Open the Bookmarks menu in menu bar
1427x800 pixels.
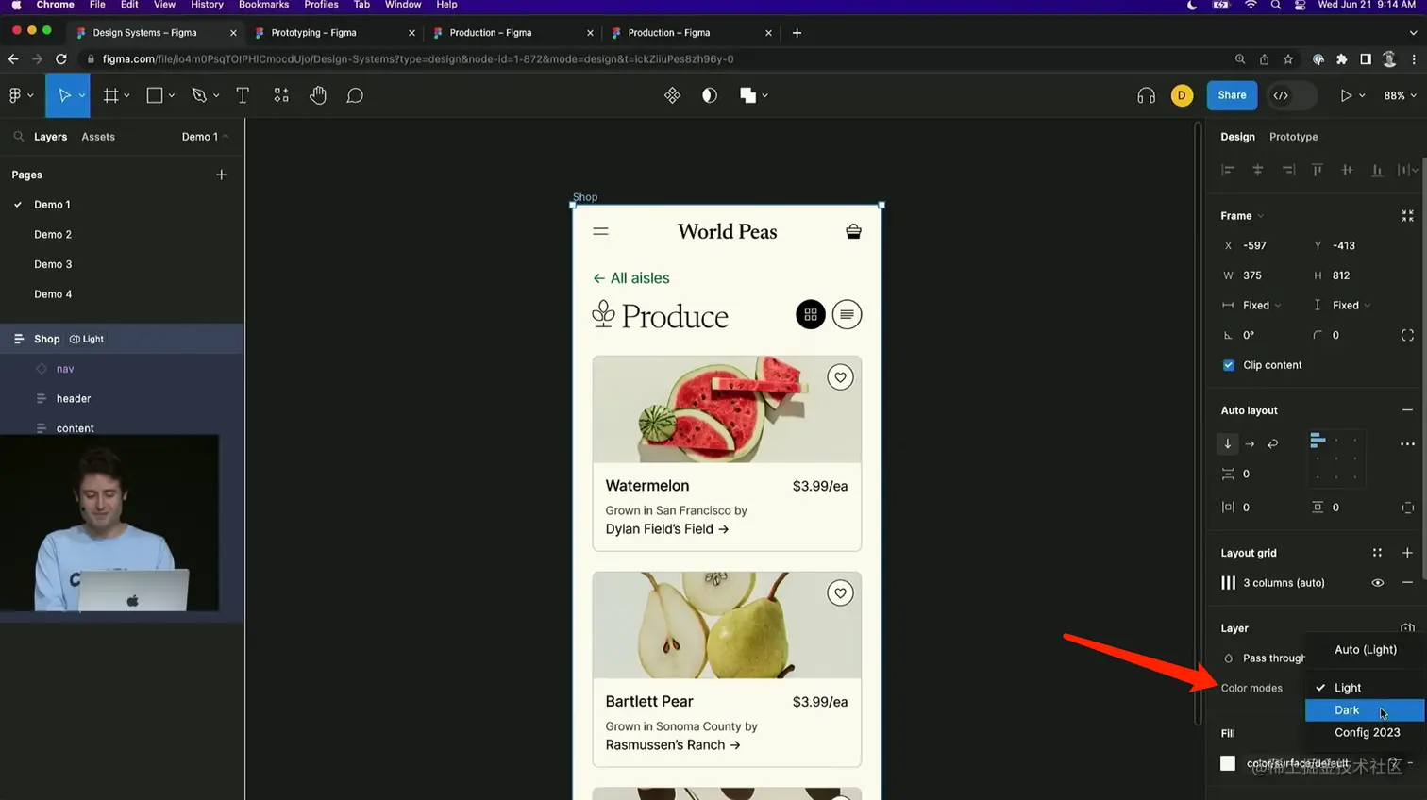(x=263, y=6)
